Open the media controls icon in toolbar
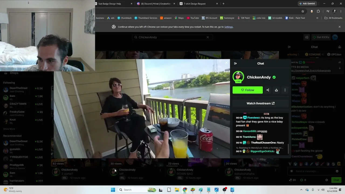The width and height of the screenshot is (345, 194). 328,11
